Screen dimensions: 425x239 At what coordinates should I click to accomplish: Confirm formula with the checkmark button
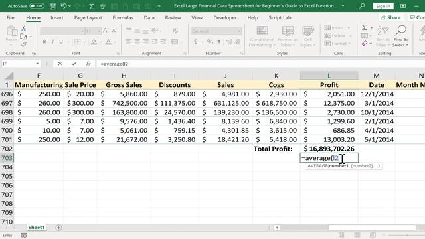coord(74,64)
